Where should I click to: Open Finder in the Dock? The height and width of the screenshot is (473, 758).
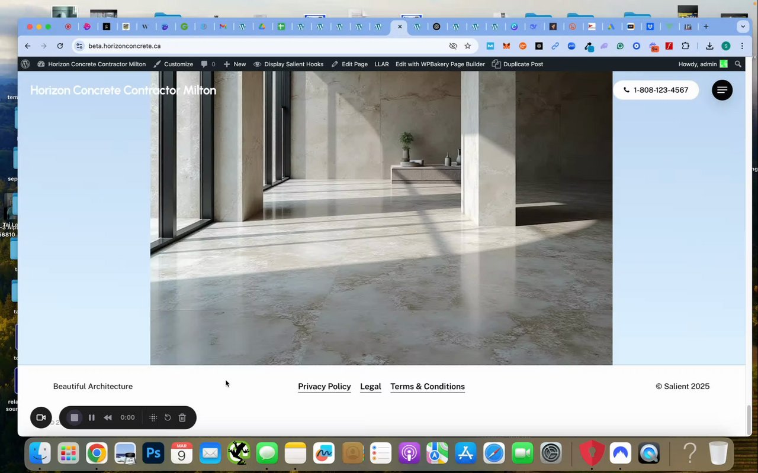tap(40, 453)
